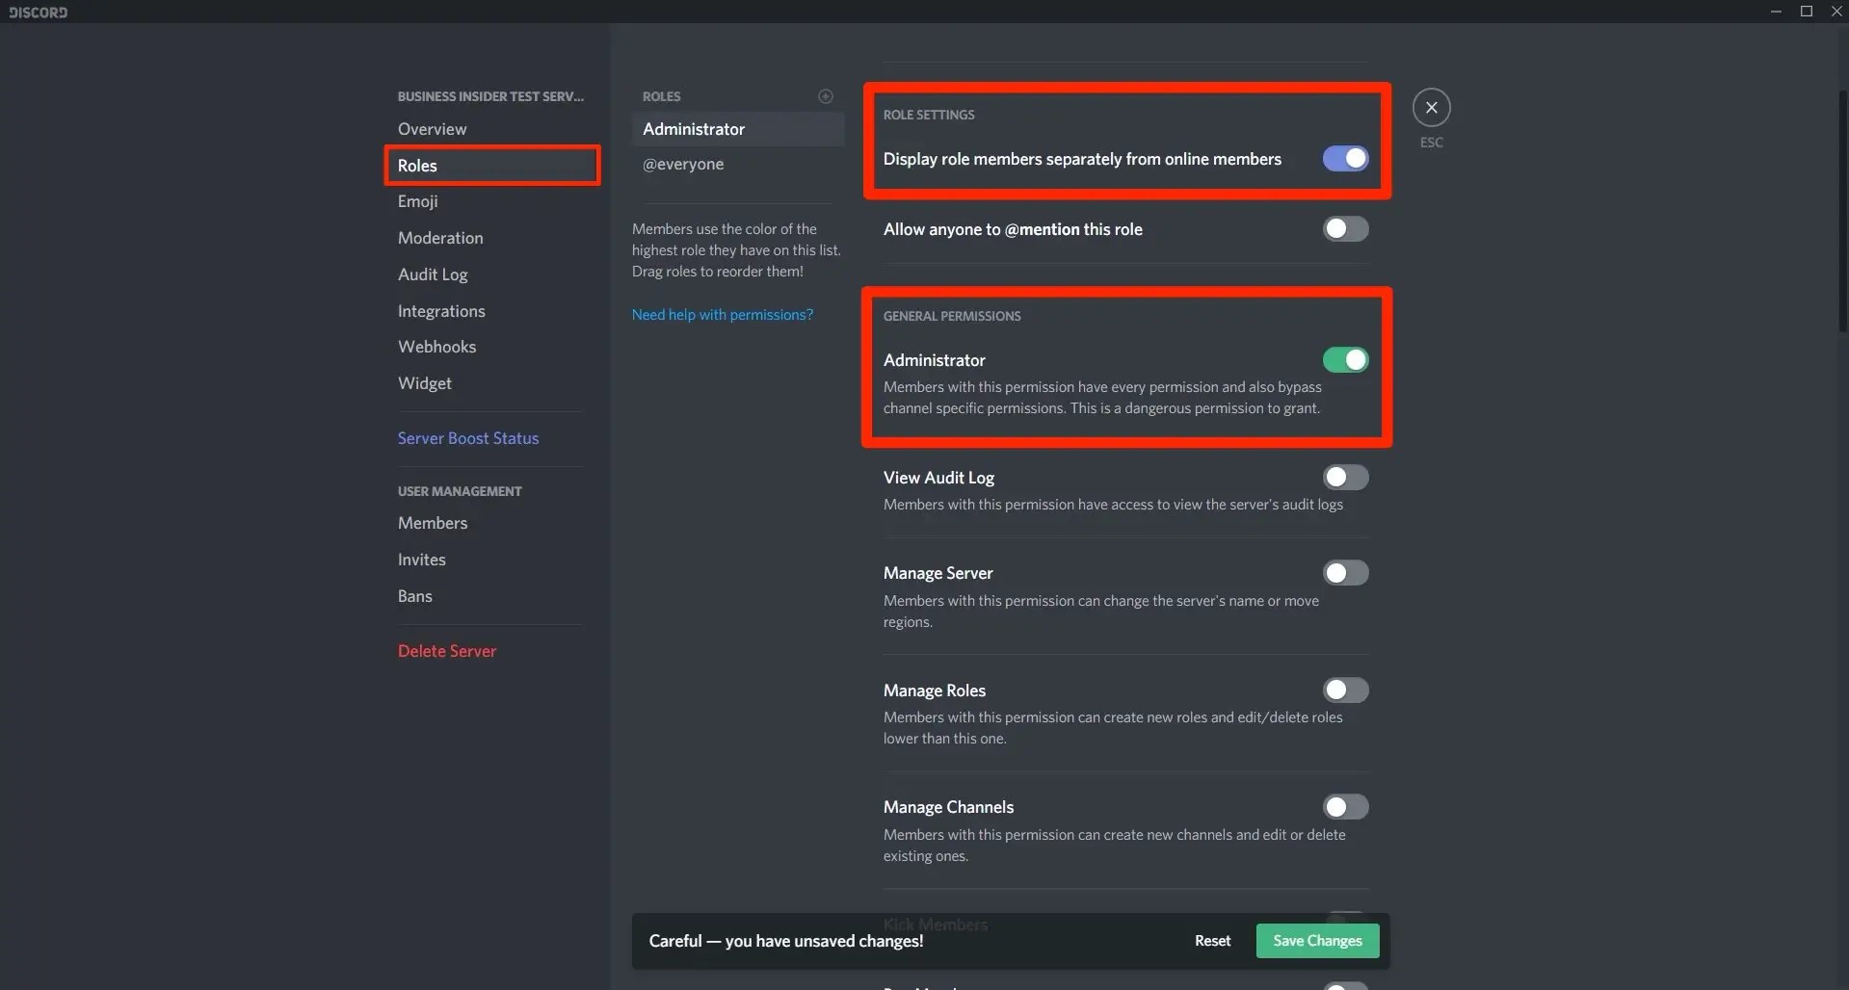This screenshot has height=990, width=1849.
Task: Open Server Boost Status
Action: (468, 437)
